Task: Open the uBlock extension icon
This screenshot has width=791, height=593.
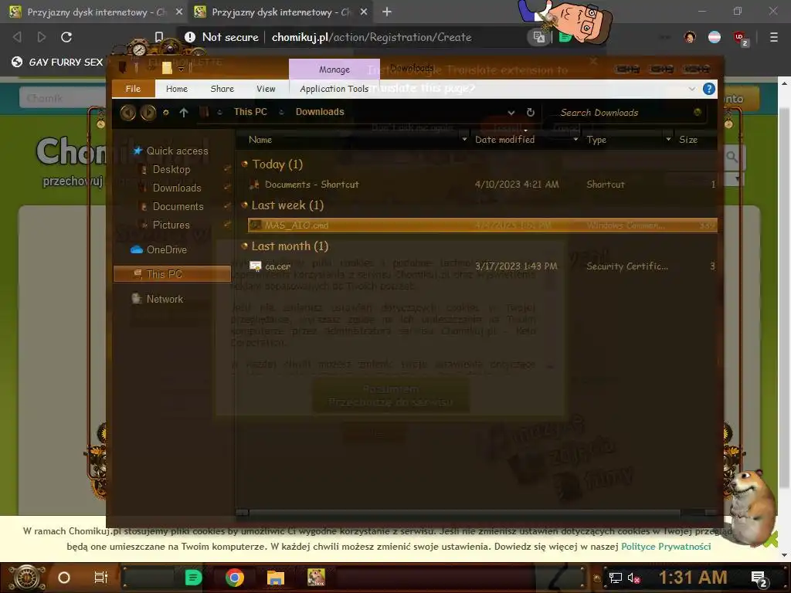Action: [x=740, y=37]
